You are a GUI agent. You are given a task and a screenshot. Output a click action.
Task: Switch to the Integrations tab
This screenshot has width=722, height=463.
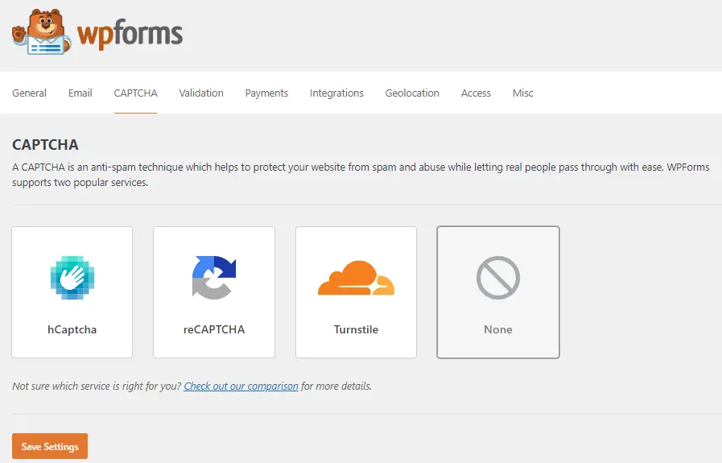[x=336, y=93]
